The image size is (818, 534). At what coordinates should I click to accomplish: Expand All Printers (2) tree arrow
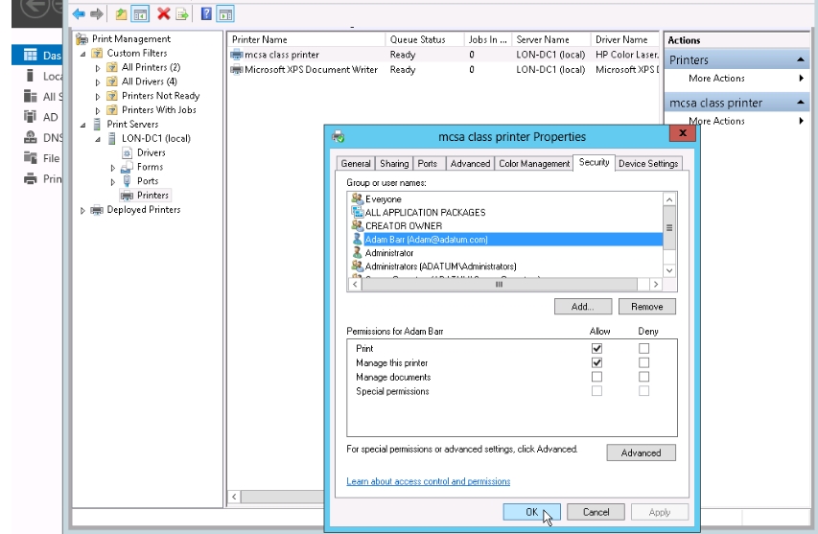click(98, 68)
